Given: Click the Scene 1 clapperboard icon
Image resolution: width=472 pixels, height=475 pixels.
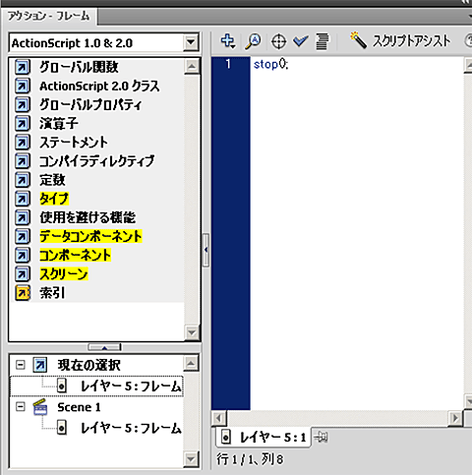Looking at the screenshot, I should click(40, 407).
